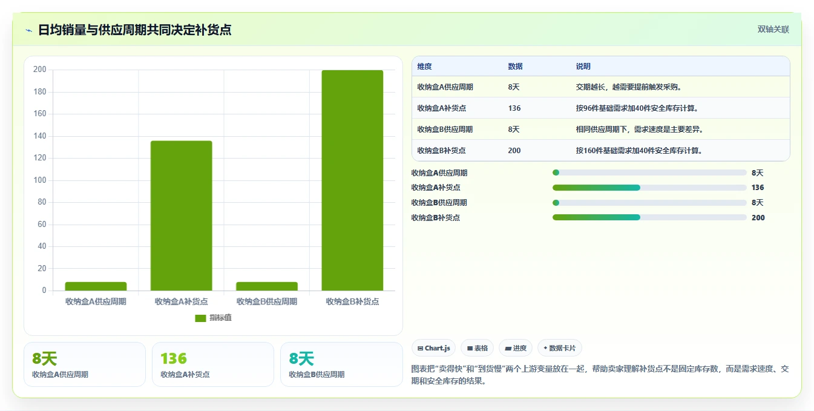Click x-axis label 收纳盒A补货点
This screenshot has height=411, width=814.
(x=181, y=301)
